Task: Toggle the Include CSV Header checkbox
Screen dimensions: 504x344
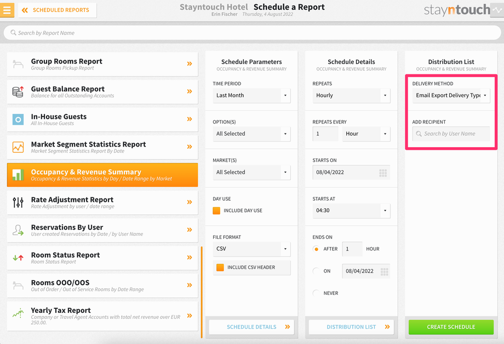Action: tap(220, 267)
